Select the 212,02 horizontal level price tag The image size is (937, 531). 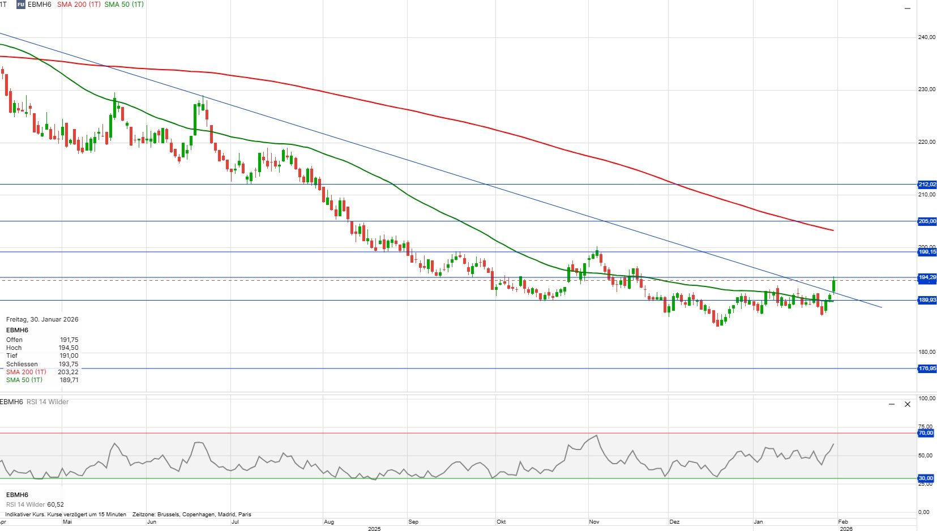click(927, 185)
